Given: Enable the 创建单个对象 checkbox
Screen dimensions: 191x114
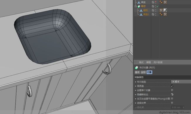Looking at the screenshot, I should coord(172,90).
